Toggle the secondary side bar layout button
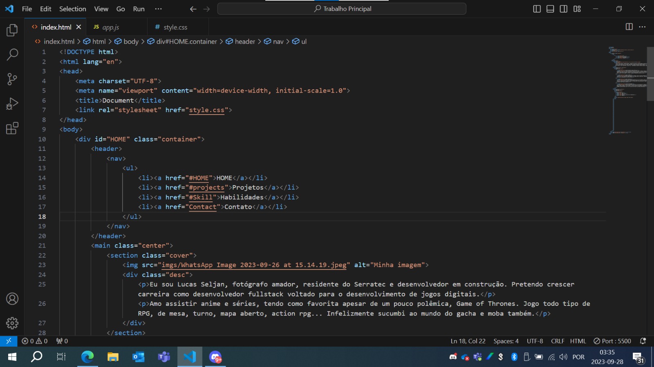 click(563, 9)
